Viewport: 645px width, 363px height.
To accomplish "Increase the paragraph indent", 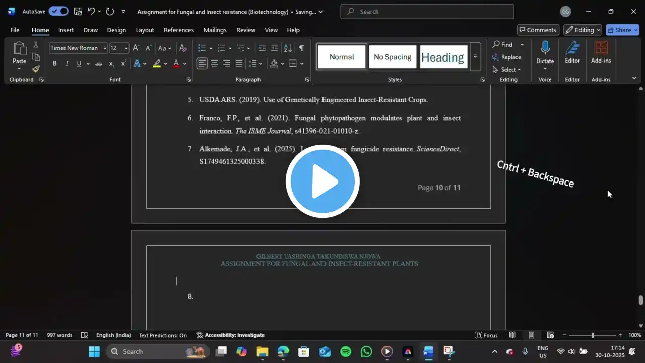I will pos(274,48).
